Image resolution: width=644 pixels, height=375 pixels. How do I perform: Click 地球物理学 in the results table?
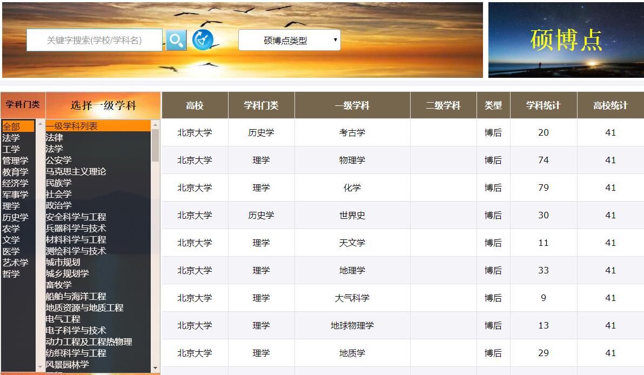click(x=352, y=325)
